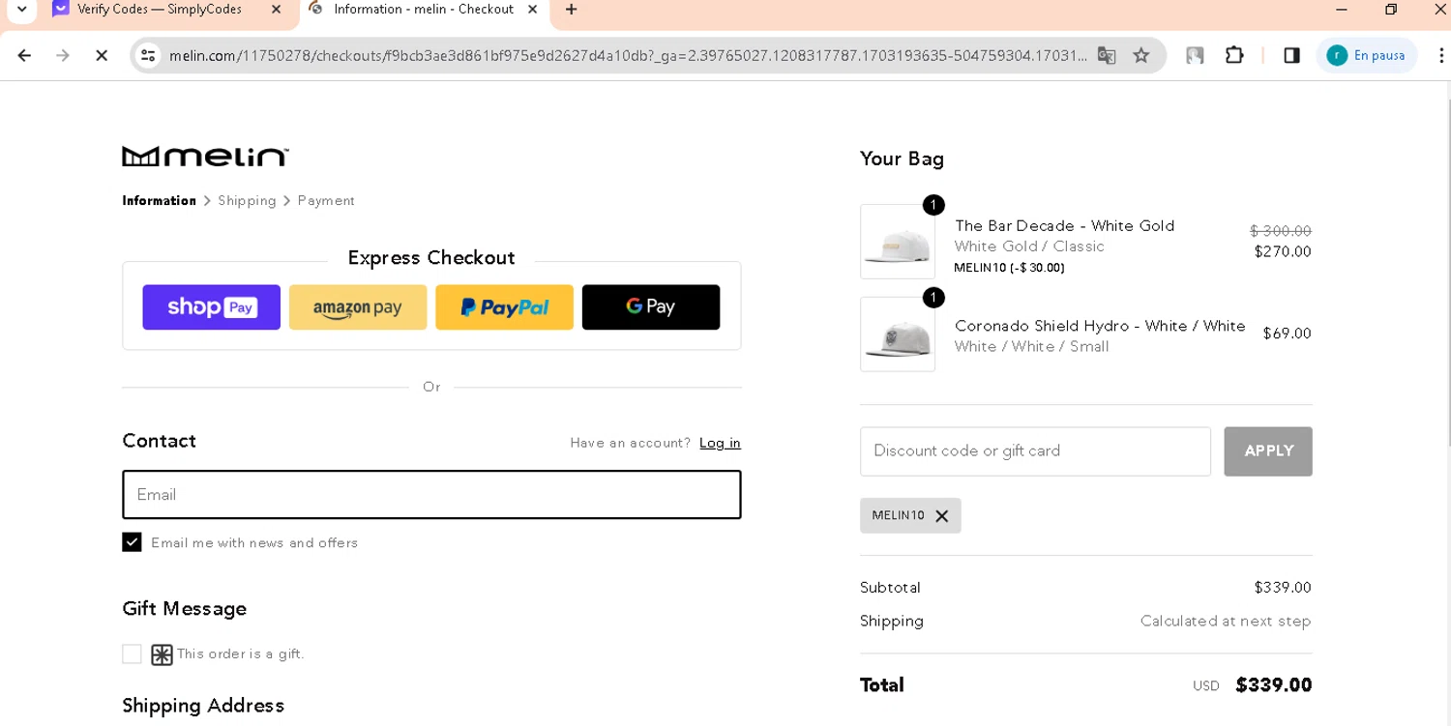Click The Bar Decade hat thumbnail
The image size is (1451, 726).
898,242
